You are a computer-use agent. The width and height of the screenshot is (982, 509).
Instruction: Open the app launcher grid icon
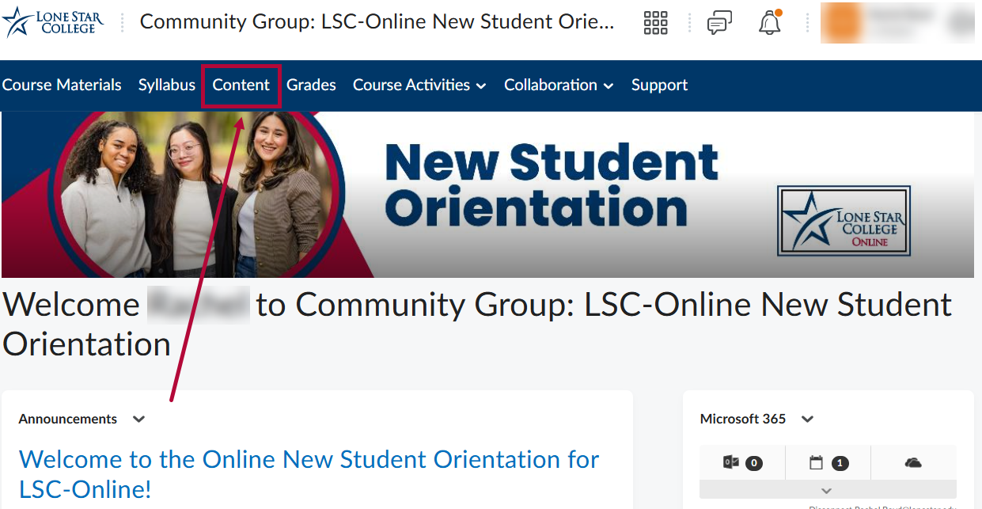click(655, 22)
